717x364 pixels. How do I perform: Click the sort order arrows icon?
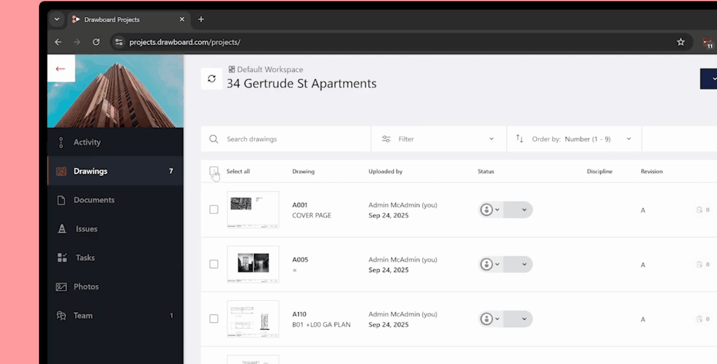pyautogui.click(x=519, y=138)
